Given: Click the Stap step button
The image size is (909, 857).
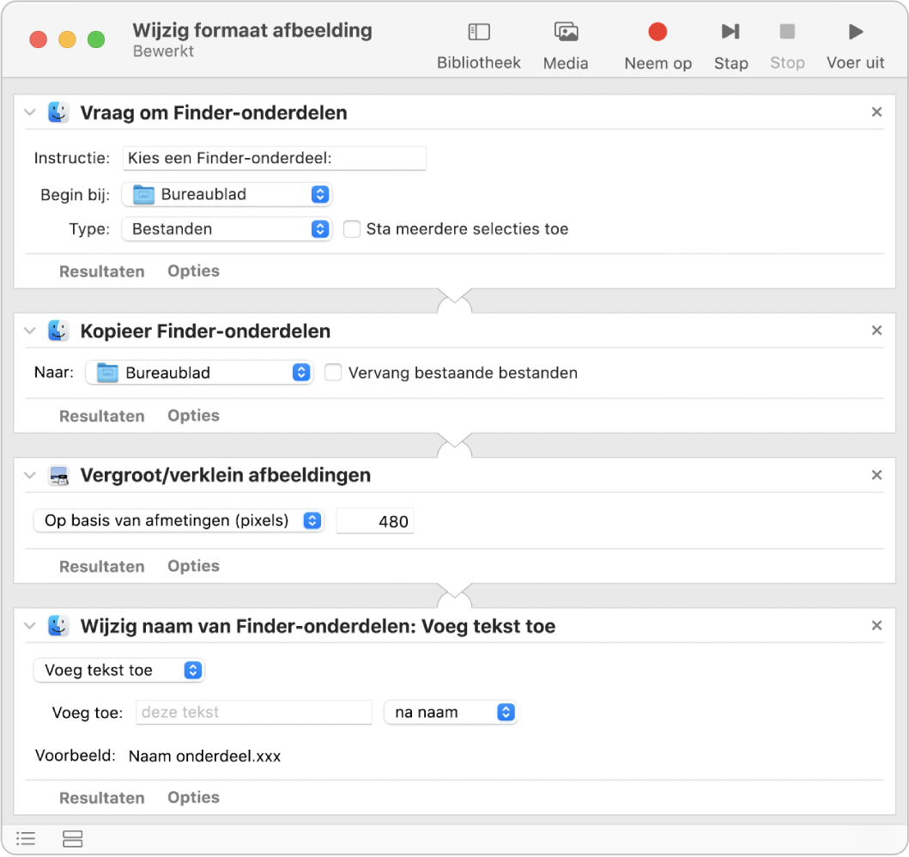Looking at the screenshot, I should (730, 45).
